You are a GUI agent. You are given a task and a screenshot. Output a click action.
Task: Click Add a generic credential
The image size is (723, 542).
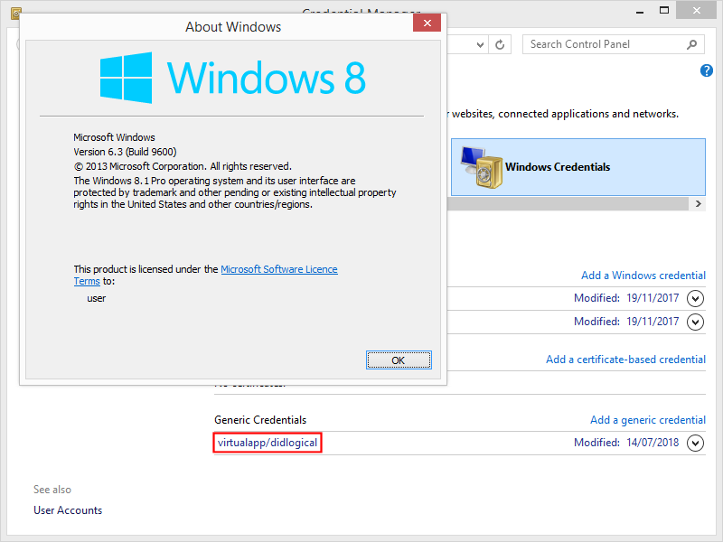647,420
